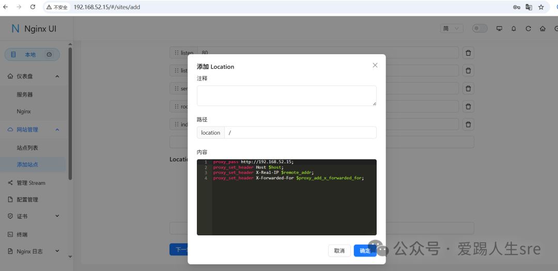
Task: Click the 不安全 security warning badge
Action: tap(57, 7)
